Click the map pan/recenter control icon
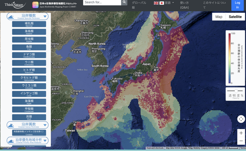This screenshot has width=246, height=151. click(x=241, y=119)
